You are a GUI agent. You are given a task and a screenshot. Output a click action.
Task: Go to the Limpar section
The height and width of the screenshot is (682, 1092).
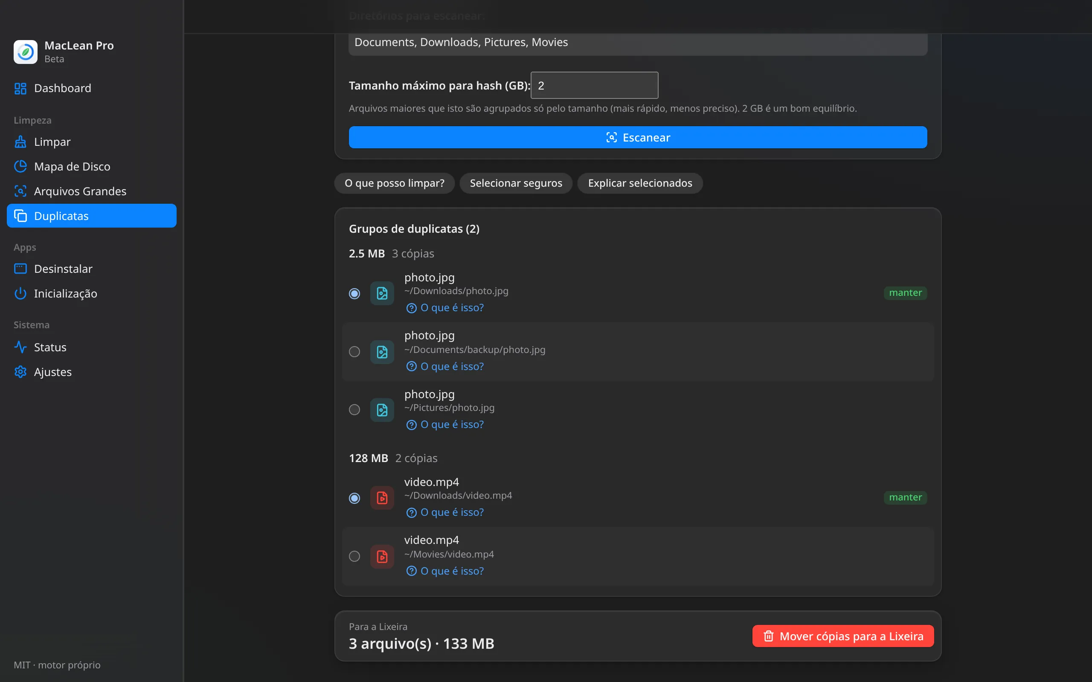point(92,142)
